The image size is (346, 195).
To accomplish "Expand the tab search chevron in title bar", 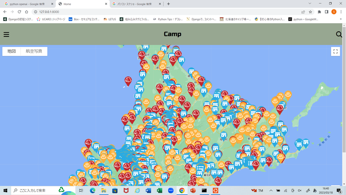I will pos(303,4).
